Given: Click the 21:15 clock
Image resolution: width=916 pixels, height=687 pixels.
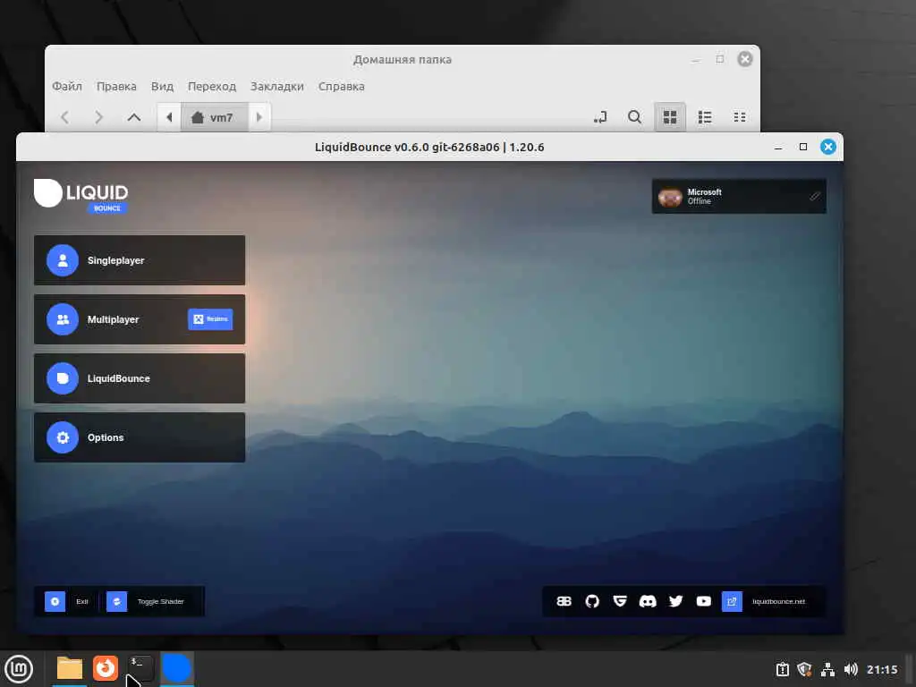Looking at the screenshot, I should tap(881, 669).
